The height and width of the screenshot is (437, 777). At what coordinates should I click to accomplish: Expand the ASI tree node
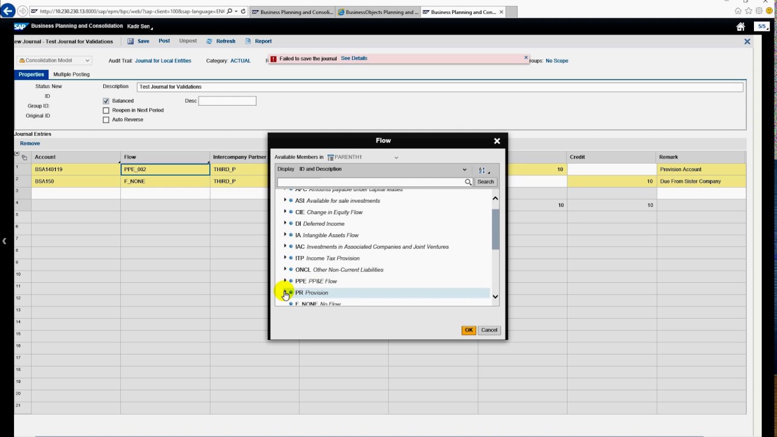click(x=285, y=200)
